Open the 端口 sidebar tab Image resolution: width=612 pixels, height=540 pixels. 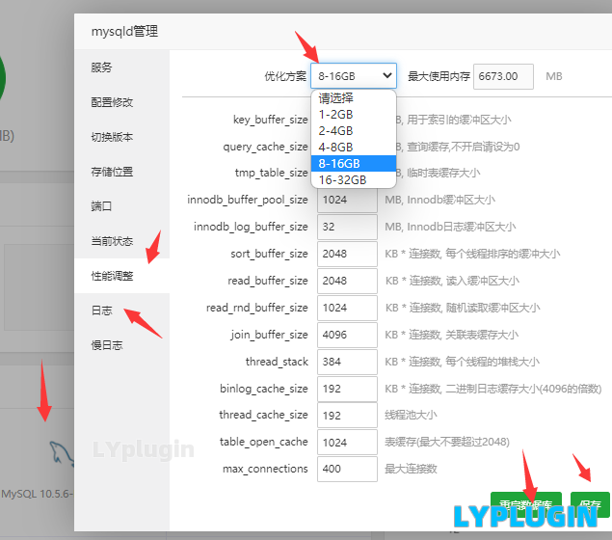[x=121, y=206]
